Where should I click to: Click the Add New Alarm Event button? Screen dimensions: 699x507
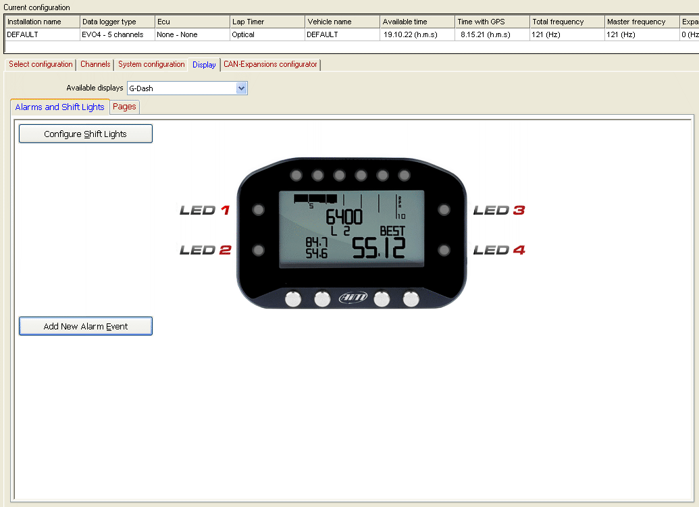click(x=86, y=326)
